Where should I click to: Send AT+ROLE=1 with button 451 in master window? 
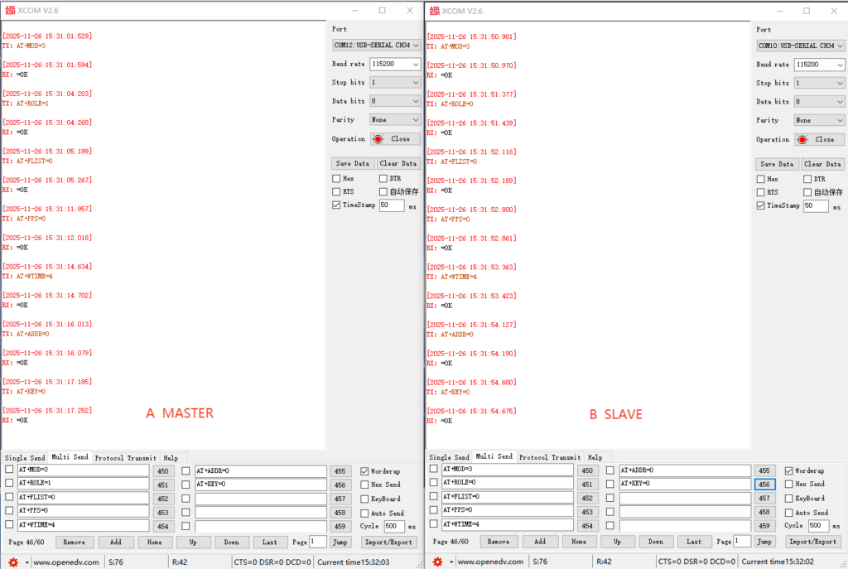tap(163, 485)
